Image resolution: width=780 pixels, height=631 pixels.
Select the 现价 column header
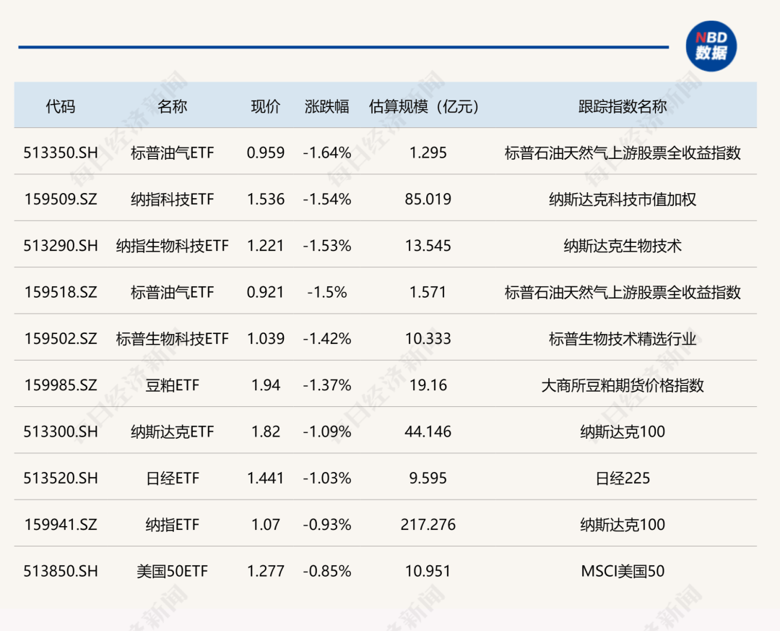265,106
